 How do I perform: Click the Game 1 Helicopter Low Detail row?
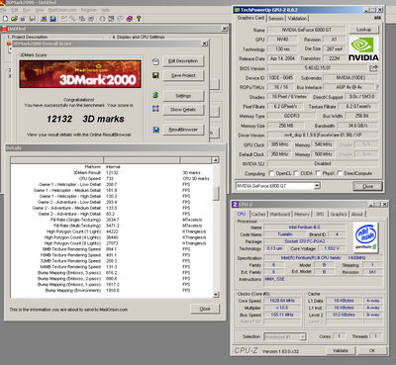click(112, 184)
